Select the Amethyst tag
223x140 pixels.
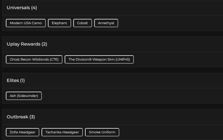(x=106, y=23)
